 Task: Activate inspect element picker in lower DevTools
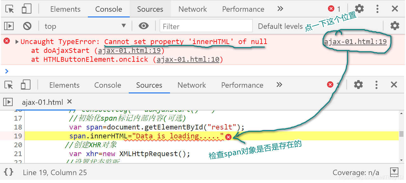click(x=9, y=85)
